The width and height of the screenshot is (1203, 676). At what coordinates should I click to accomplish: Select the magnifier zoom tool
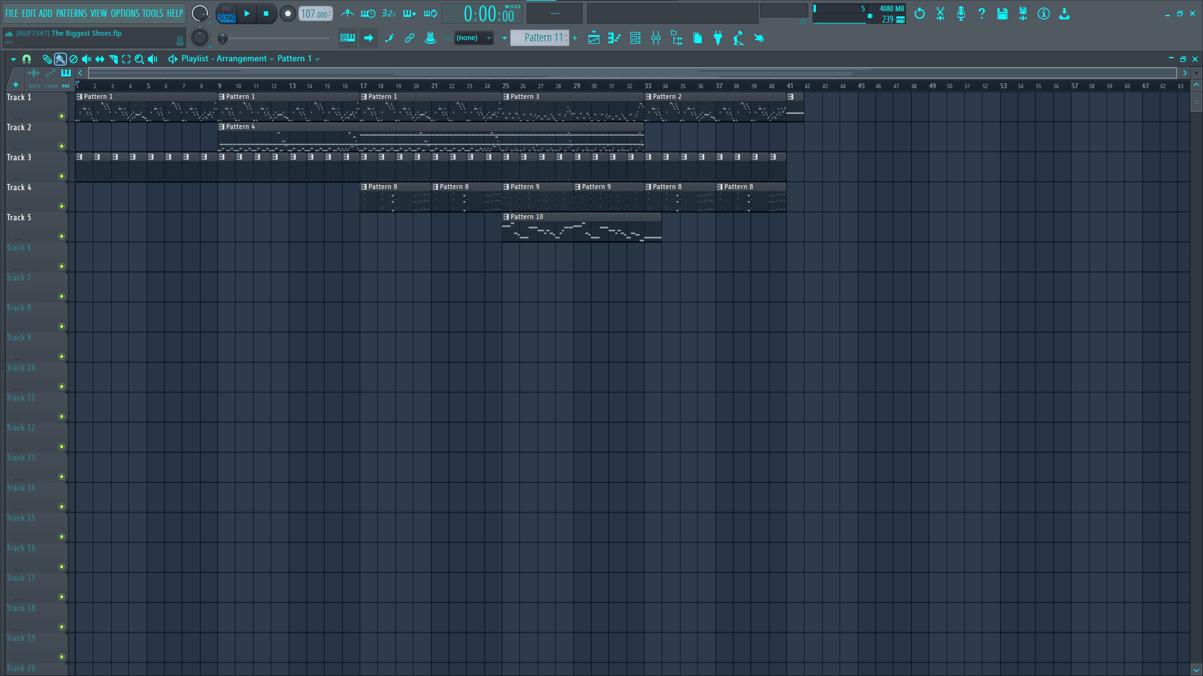(x=139, y=59)
